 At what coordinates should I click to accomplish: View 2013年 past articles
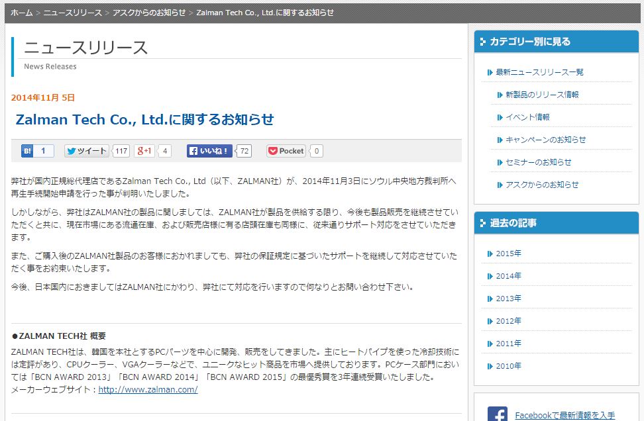508,299
